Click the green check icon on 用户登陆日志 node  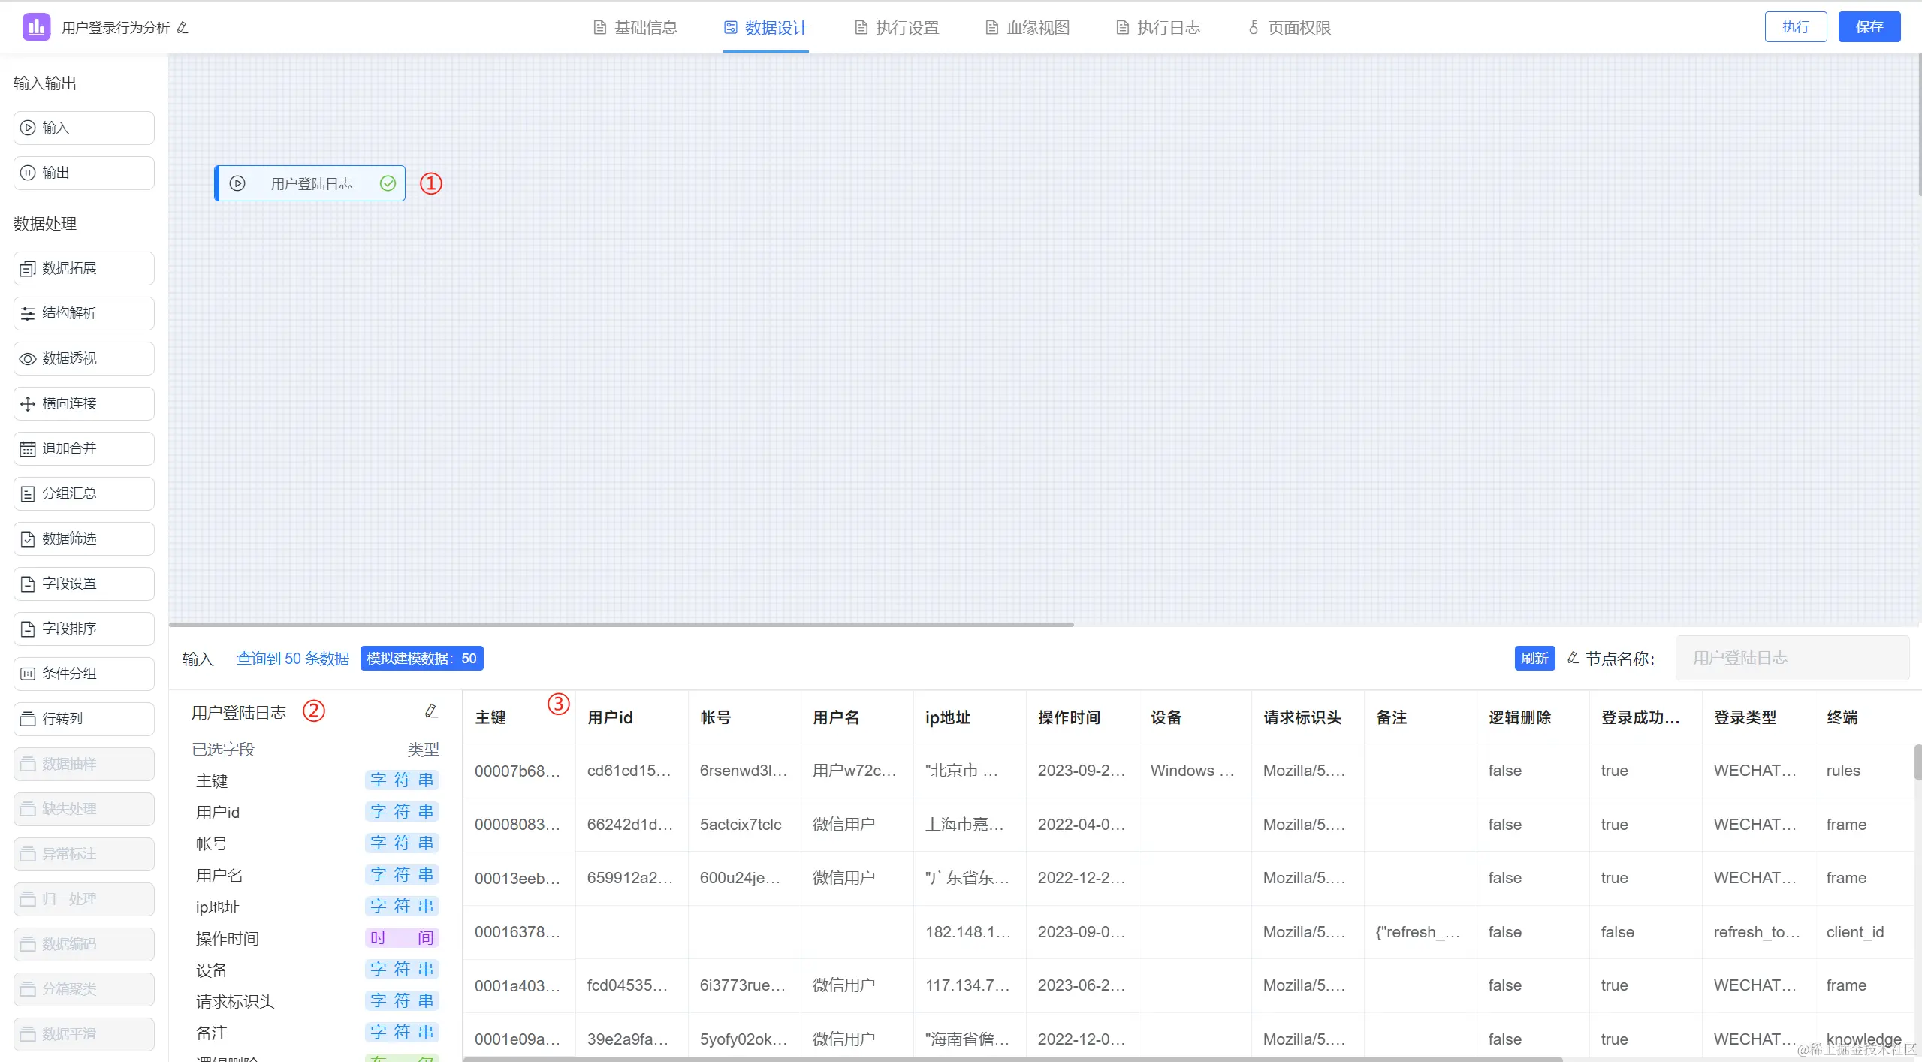click(x=388, y=183)
